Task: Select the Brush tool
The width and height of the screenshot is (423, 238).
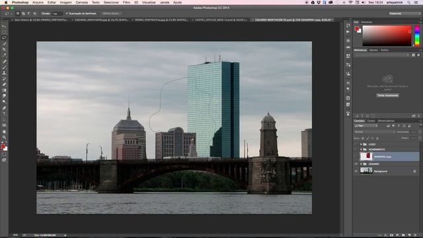Action: pos(4,67)
